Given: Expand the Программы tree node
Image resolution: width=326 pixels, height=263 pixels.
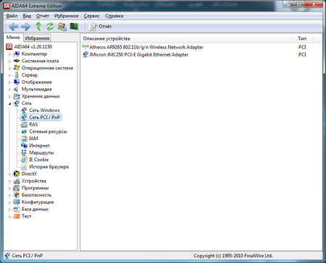Looking at the screenshot, I should coord(9,189).
